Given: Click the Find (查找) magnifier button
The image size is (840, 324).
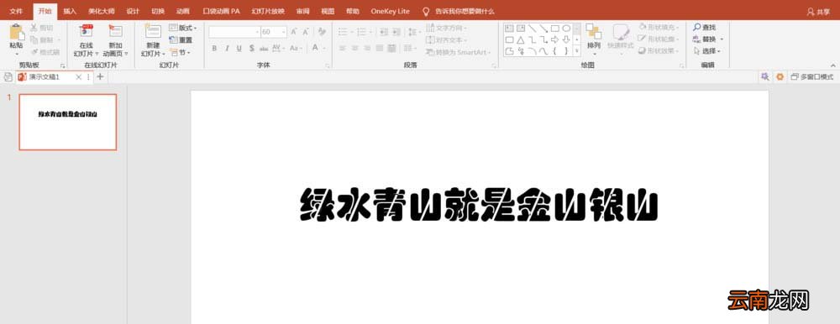Looking at the screenshot, I should [704, 28].
